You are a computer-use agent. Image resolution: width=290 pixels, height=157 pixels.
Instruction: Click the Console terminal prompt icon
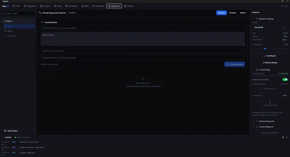pos(3,137)
